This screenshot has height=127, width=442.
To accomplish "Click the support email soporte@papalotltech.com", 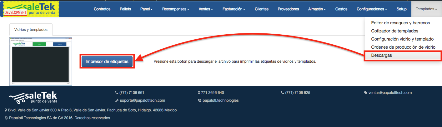I will 143,100.
